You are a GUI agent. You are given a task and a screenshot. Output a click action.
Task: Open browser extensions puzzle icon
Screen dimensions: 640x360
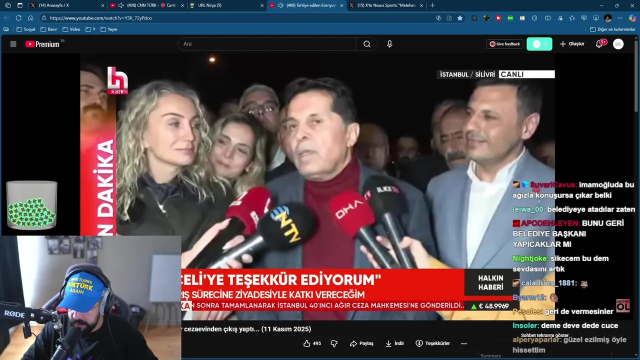tap(534, 18)
